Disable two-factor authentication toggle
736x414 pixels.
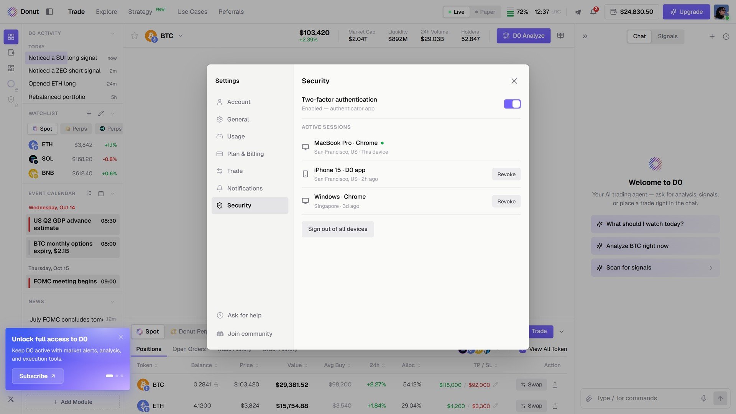tap(512, 104)
